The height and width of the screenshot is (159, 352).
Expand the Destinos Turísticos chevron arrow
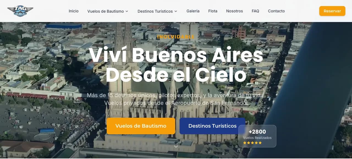pos(176,11)
